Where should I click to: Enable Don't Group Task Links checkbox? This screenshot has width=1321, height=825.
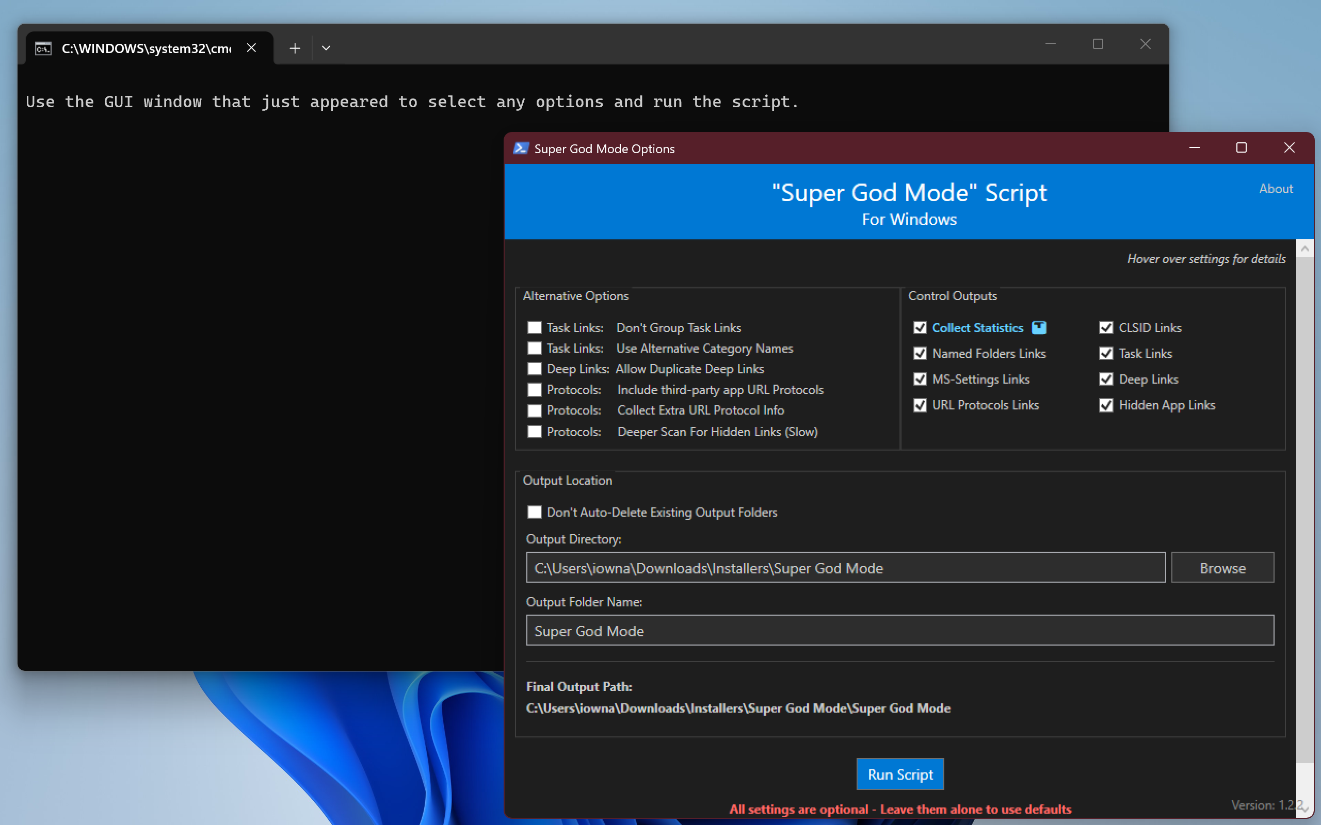click(535, 327)
